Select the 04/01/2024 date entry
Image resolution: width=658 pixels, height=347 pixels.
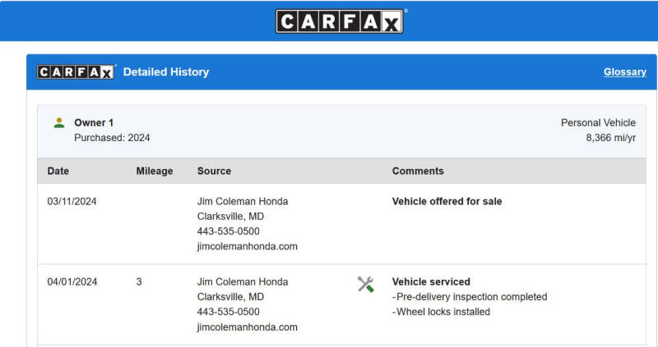tap(72, 281)
